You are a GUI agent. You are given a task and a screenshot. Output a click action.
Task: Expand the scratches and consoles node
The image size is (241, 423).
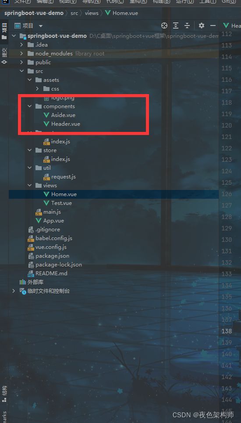click(x=14, y=291)
